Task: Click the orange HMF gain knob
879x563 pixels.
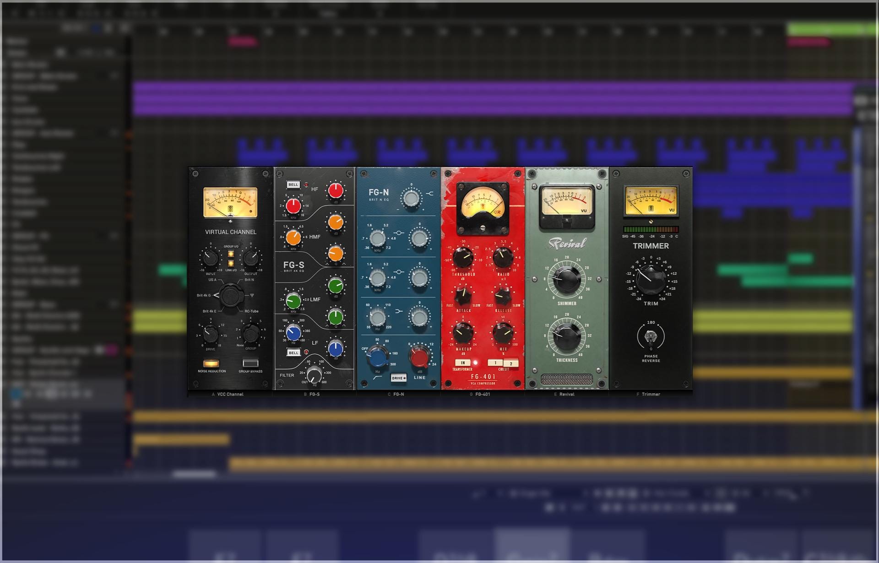Action: (x=336, y=222)
